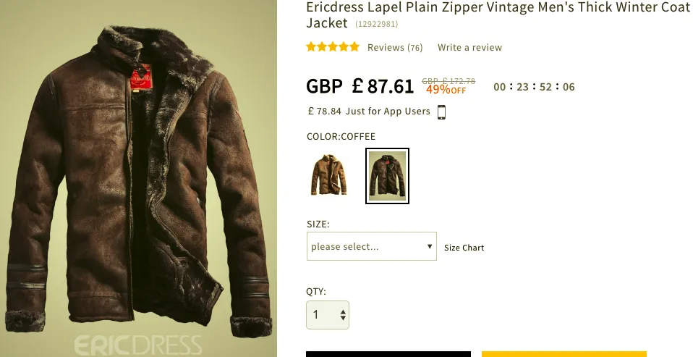
Task: Select the light brown jacket color swatch
Action: pyautogui.click(x=329, y=175)
